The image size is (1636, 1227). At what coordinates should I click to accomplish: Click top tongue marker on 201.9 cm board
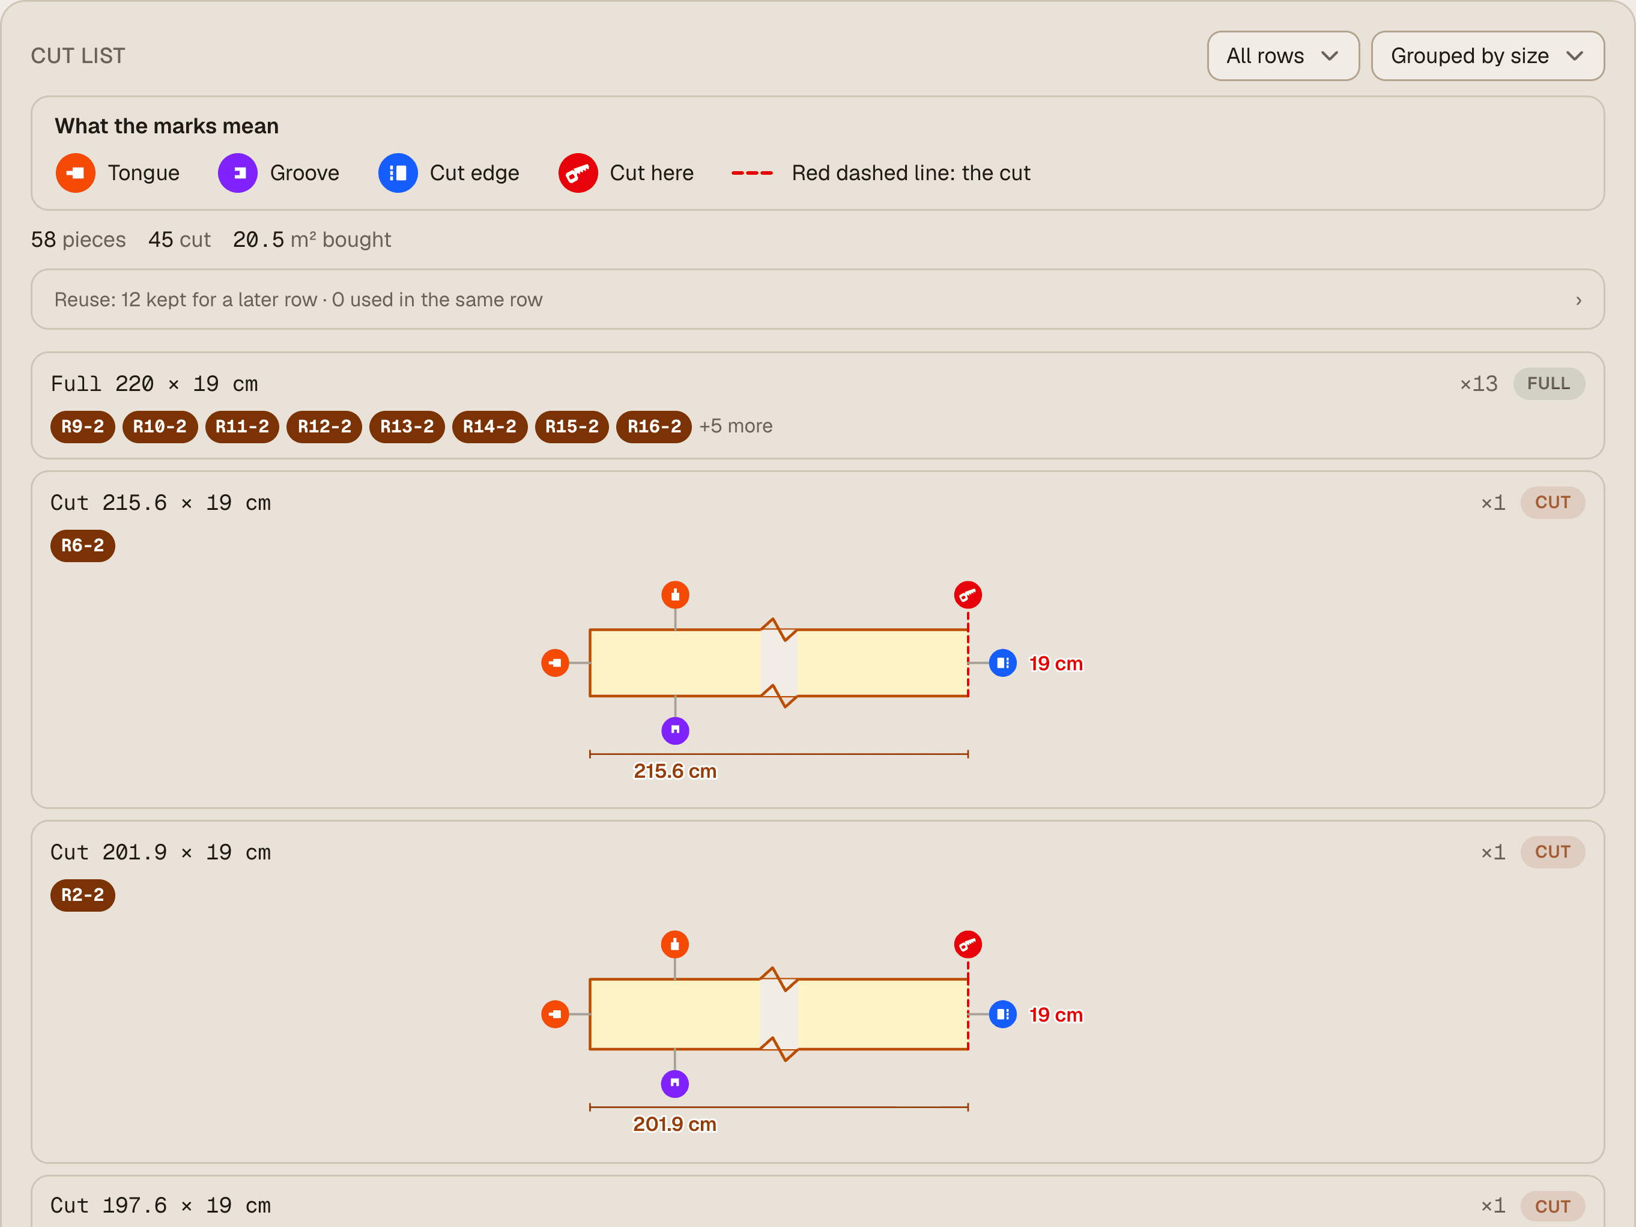tap(674, 945)
